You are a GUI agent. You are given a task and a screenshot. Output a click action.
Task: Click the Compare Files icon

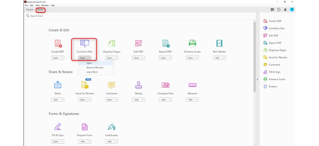[166, 85]
